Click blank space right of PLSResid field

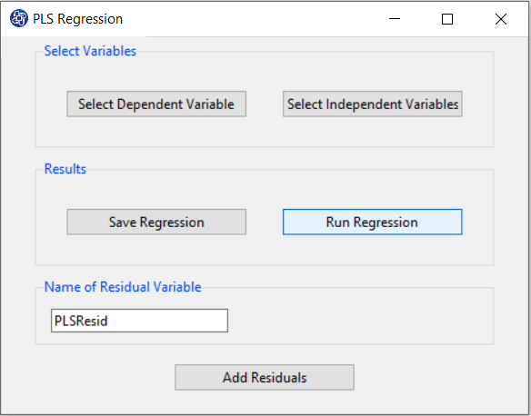(359, 321)
